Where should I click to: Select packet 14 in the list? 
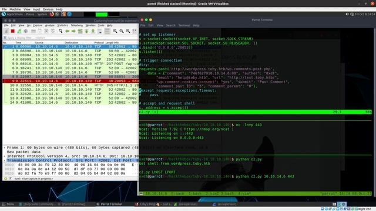[70, 103]
